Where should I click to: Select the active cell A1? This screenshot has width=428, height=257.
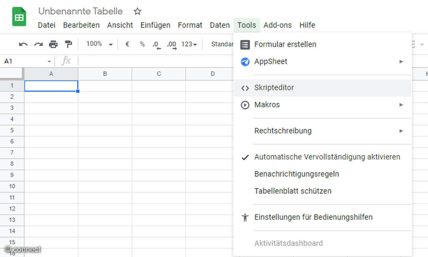(51, 86)
